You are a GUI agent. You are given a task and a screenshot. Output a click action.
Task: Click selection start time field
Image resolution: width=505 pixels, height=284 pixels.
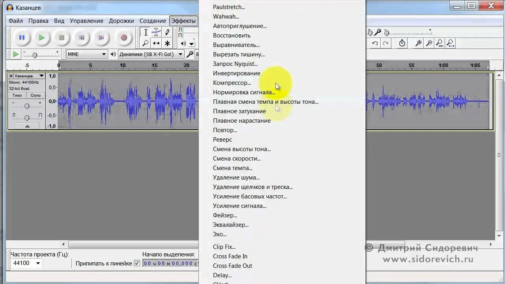(170, 263)
